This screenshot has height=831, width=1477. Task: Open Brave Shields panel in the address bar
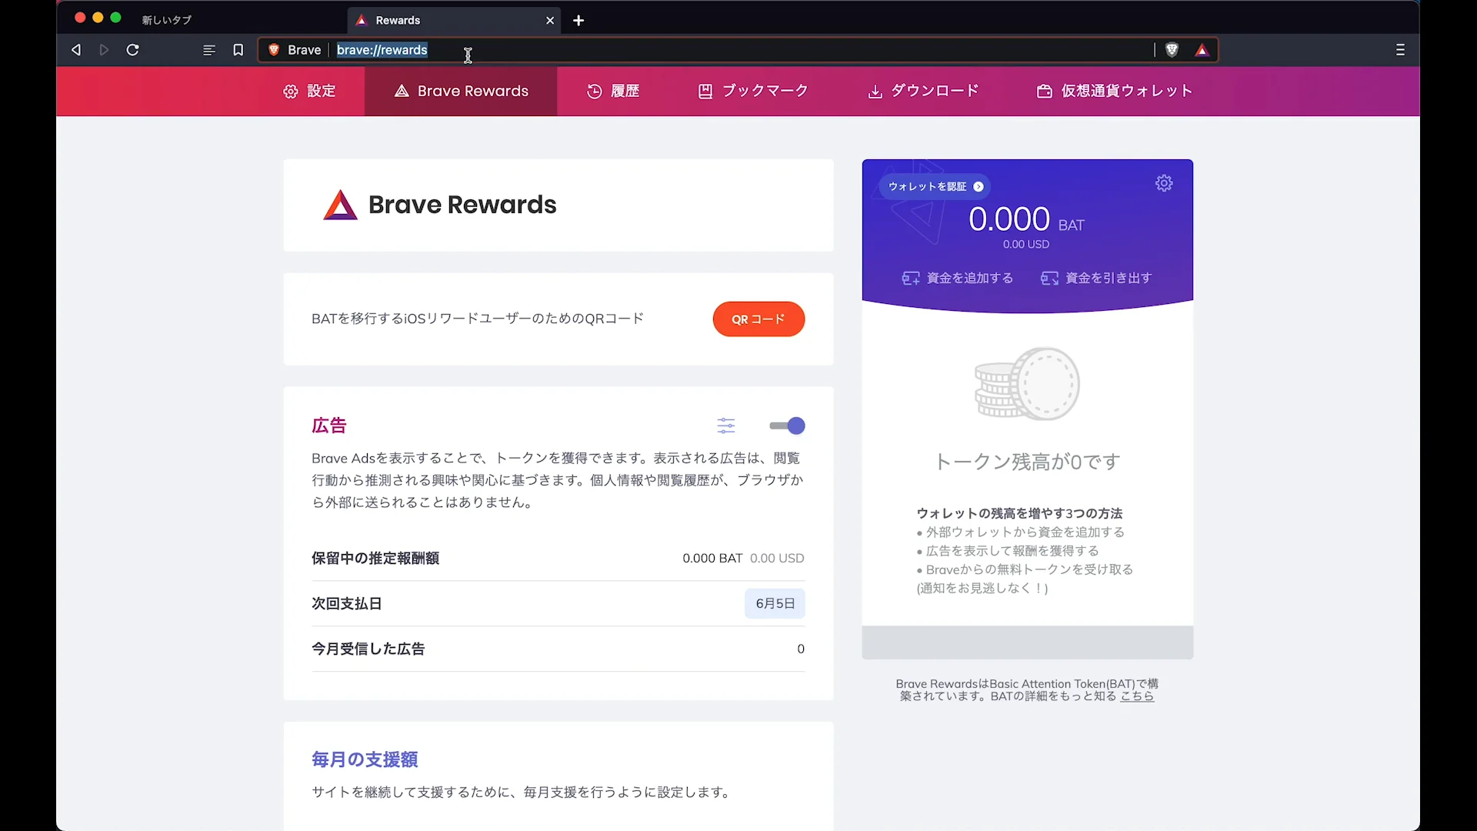coord(1172,49)
